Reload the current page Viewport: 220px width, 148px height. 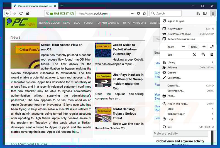(x=21, y=13)
